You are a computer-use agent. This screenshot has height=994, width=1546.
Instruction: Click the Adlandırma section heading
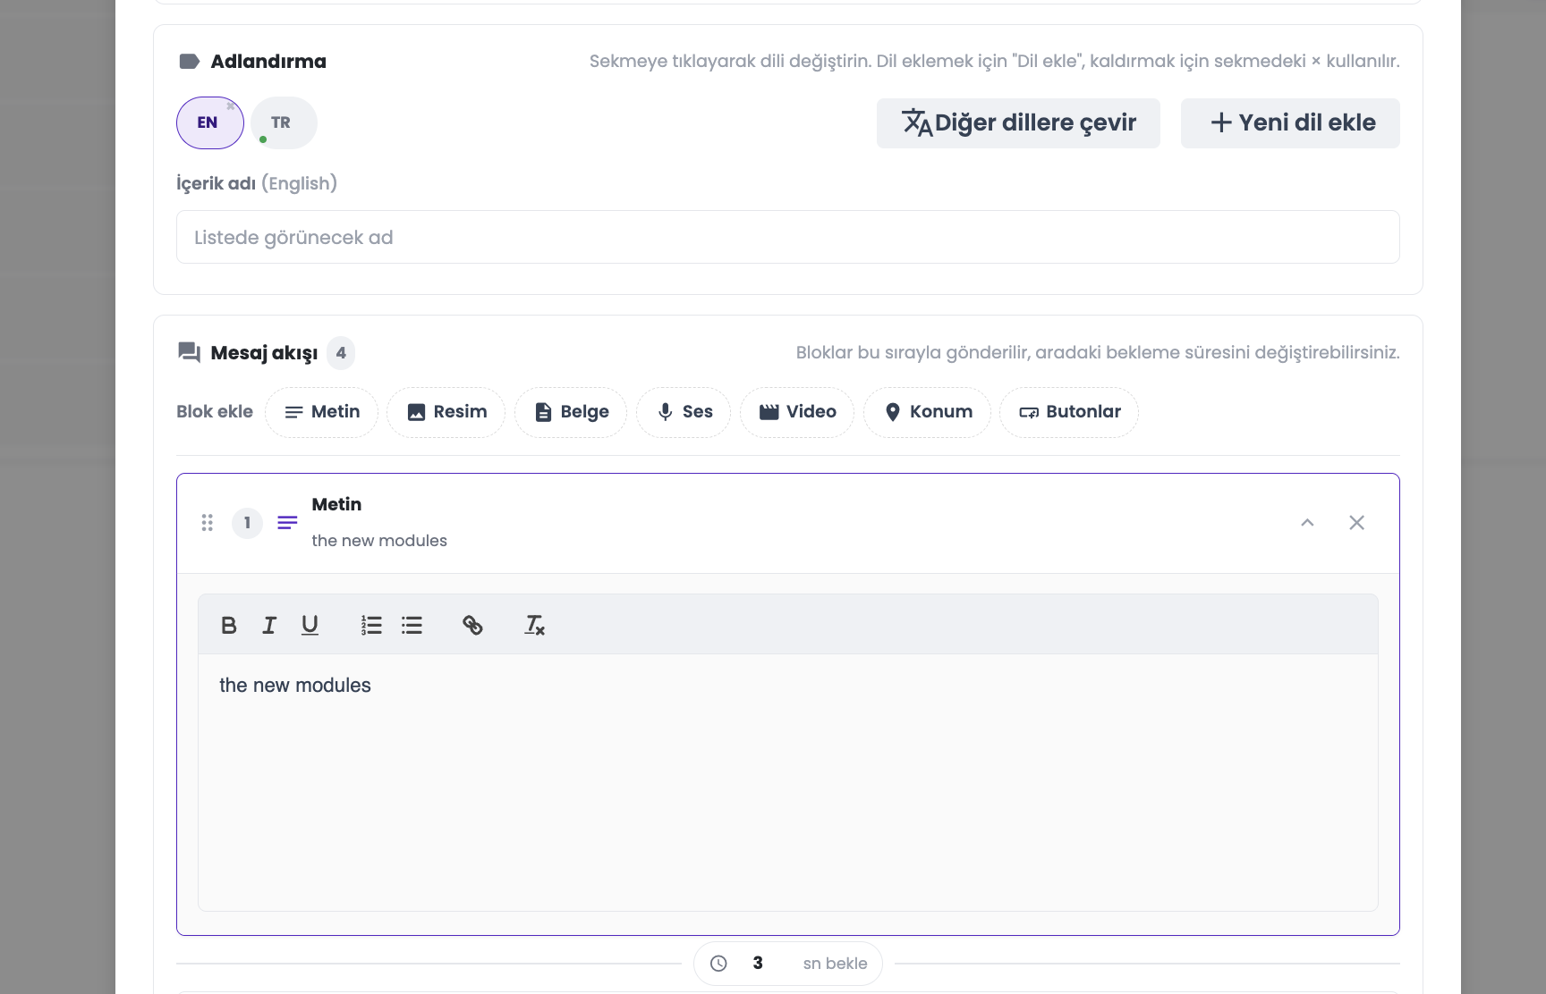(x=268, y=62)
